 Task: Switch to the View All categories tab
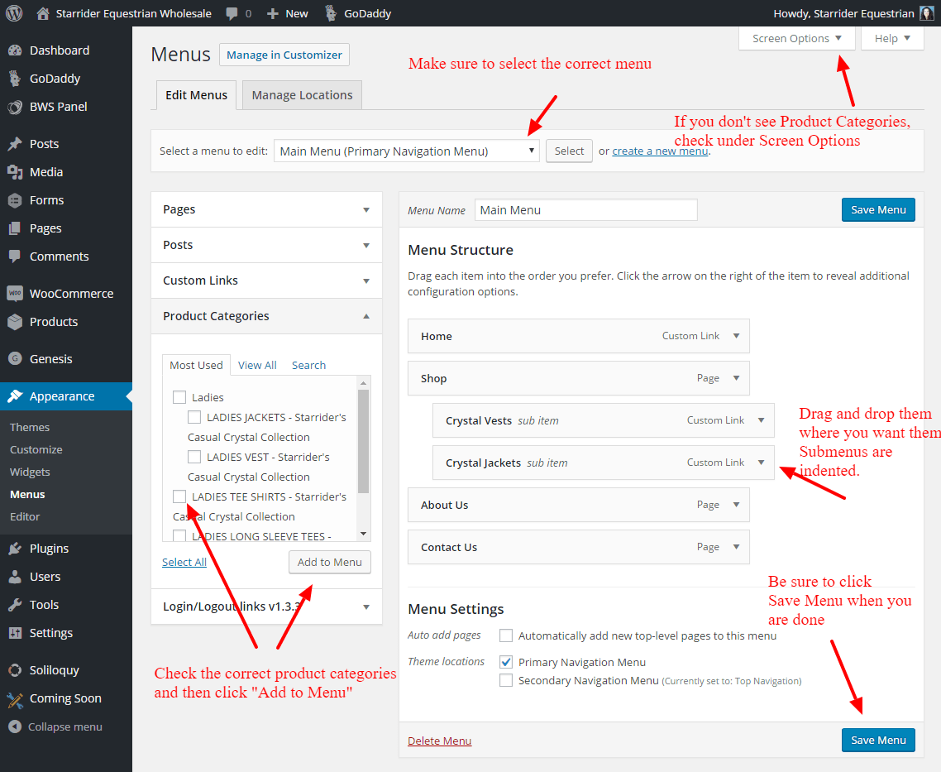(257, 365)
